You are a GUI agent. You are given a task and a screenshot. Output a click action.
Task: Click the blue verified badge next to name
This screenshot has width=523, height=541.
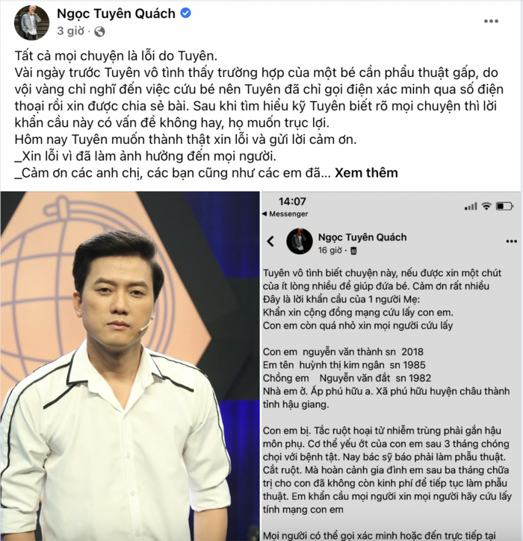point(186,13)
